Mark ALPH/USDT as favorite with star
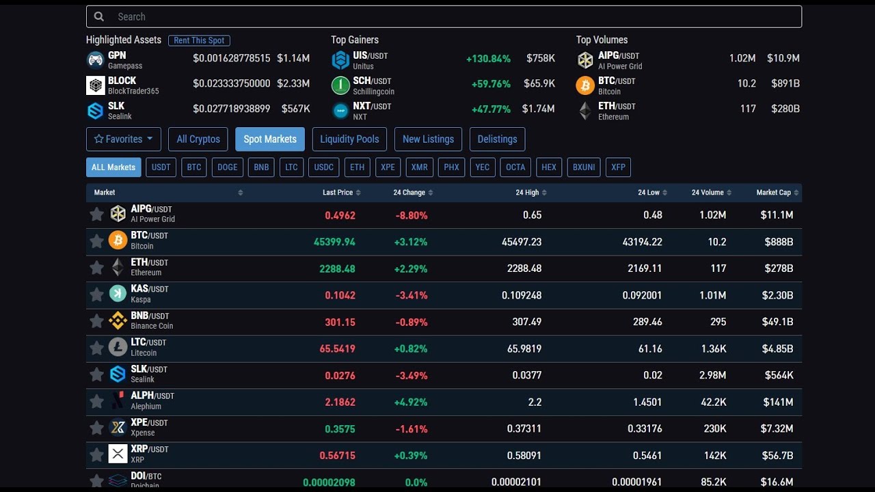This screenshot has height=492, width=875. (x=96, y=402)
